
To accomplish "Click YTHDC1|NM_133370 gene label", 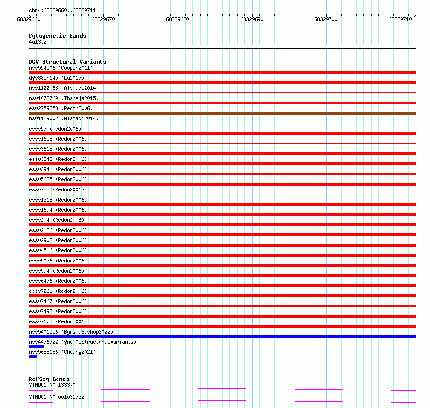I will (52, 385).
